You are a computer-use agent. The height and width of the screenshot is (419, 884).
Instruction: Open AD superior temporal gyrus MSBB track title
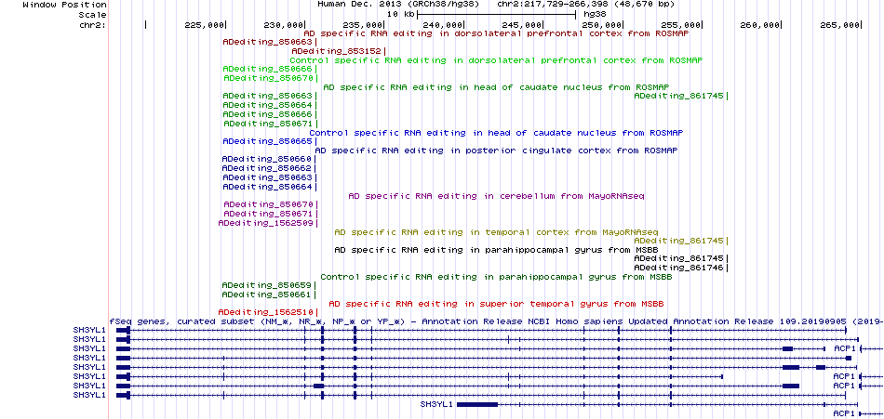tap(496, 303)
